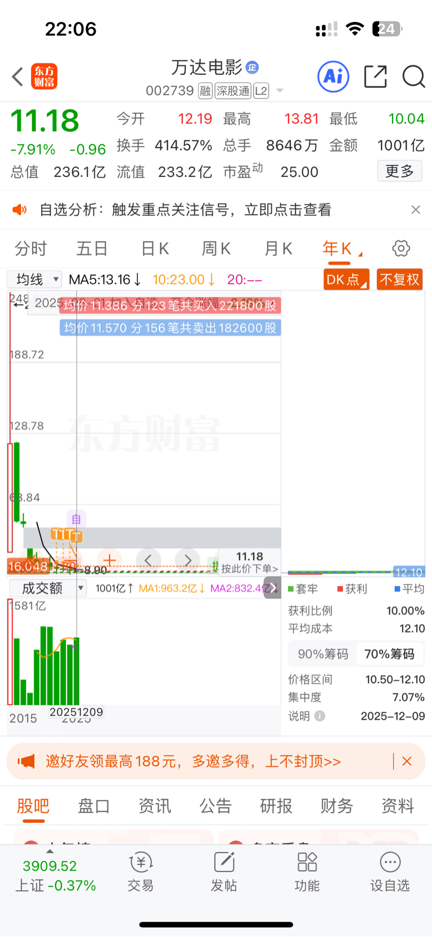Toggle DK点 indicator button

[x=346, y=279]
